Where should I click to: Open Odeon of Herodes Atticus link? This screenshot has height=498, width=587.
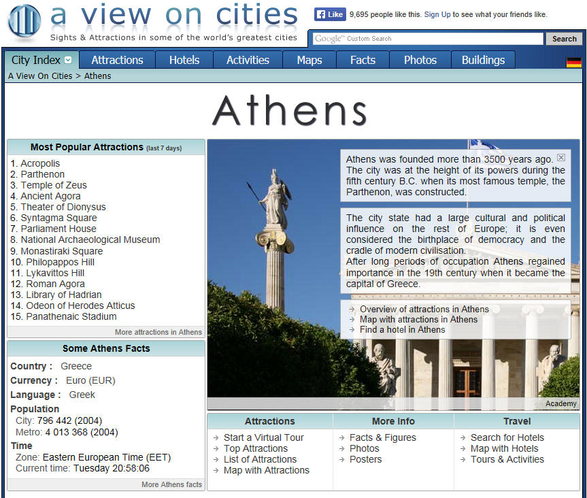click(x=80, y=305)
